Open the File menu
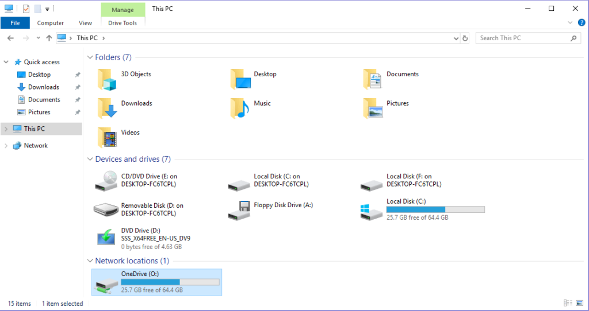 point(15,23)
